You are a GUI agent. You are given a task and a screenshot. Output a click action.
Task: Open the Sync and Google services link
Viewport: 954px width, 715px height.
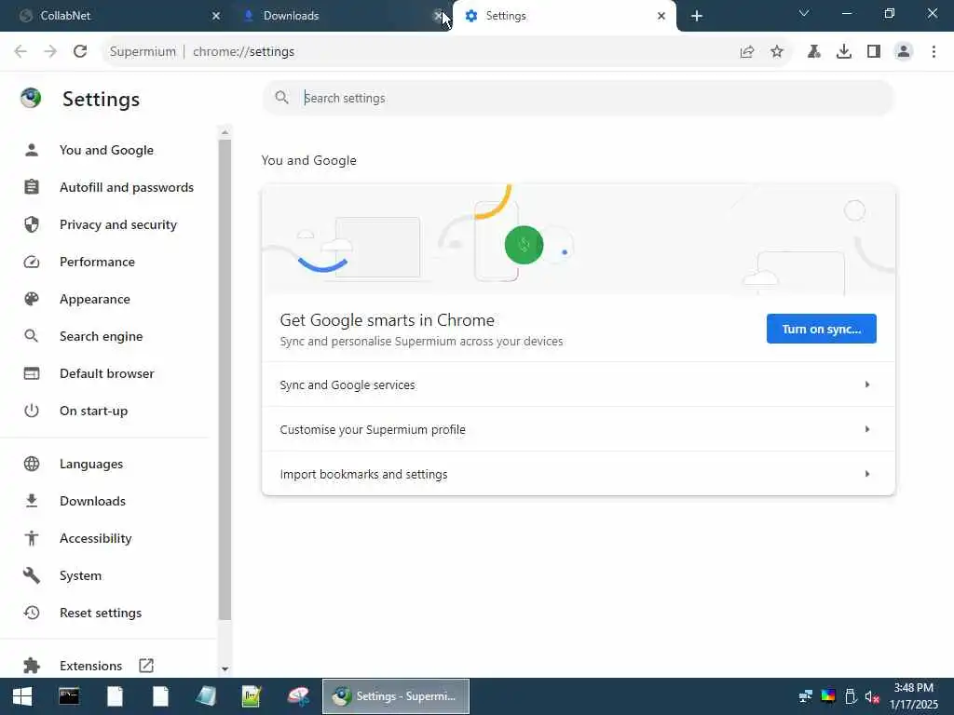(578, 384)
